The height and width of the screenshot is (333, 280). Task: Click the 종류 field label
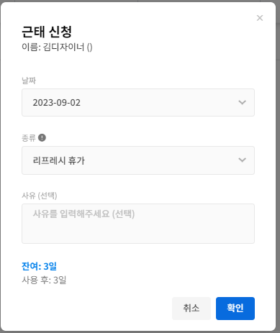pos(29,138)
